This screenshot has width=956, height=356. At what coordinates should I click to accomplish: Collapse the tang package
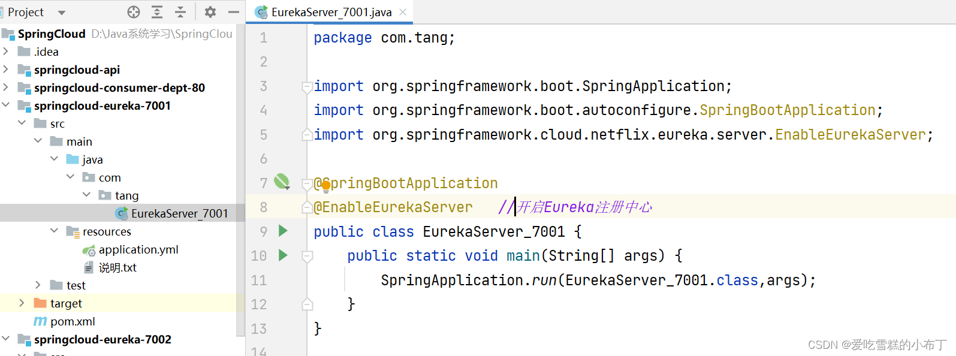coord(87,195)
